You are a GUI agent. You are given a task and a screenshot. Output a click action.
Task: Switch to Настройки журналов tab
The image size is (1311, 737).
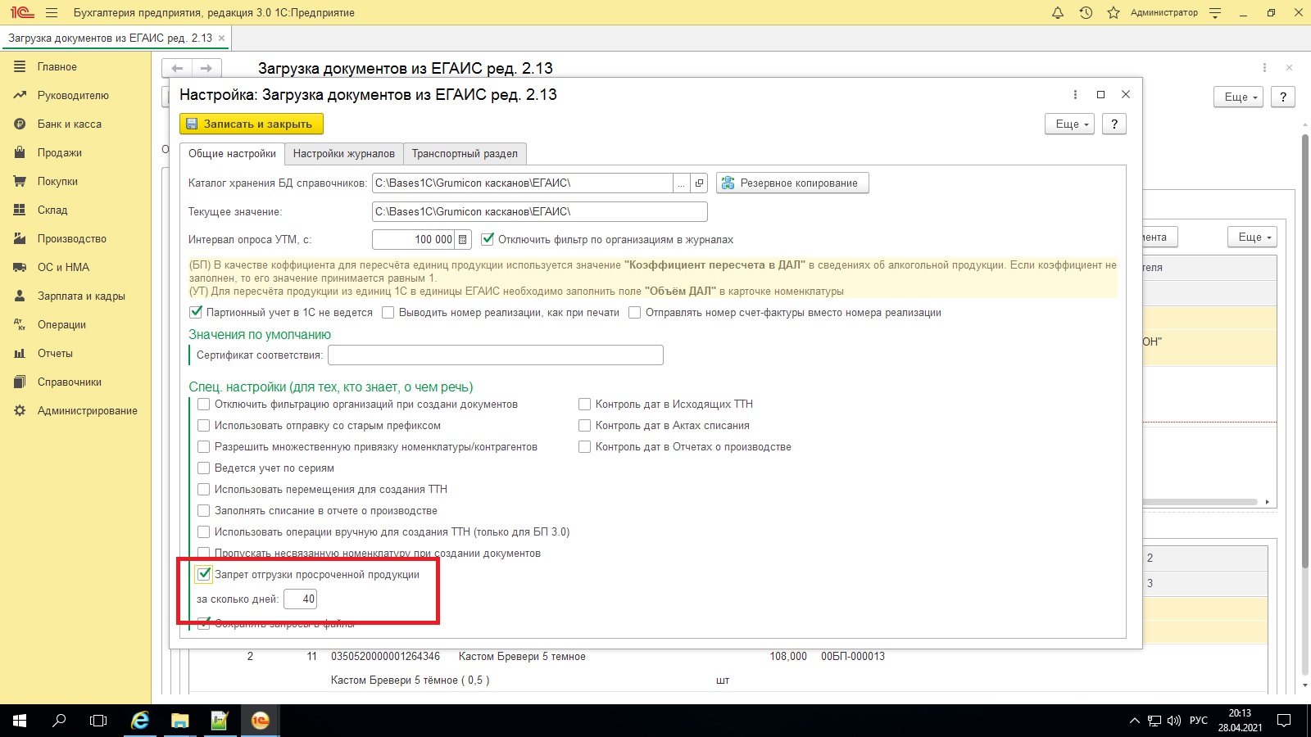[344, 154]
